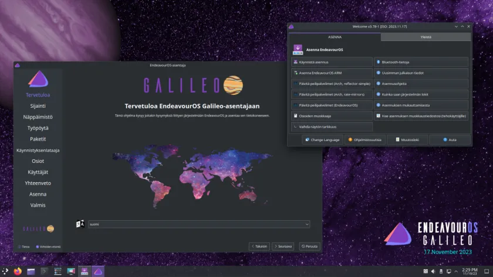493x277 pixels.
Task: Click the world map image in the installer
Action: [x=192, y=177]
